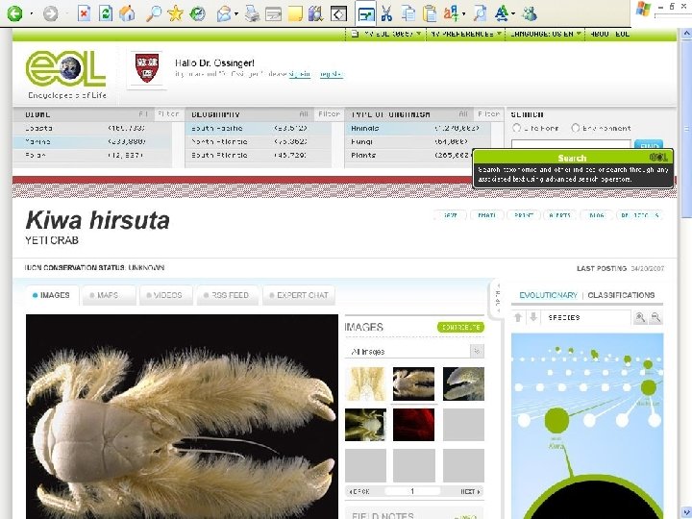Viewport: 692px width, 519px height.
Task: Go back using the green Back arrow
Action: tap(14, 13)
